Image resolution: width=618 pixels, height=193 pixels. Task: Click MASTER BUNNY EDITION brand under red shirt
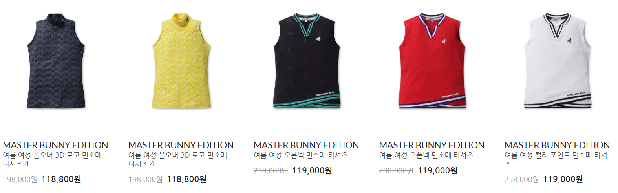(x=432, y=145)
